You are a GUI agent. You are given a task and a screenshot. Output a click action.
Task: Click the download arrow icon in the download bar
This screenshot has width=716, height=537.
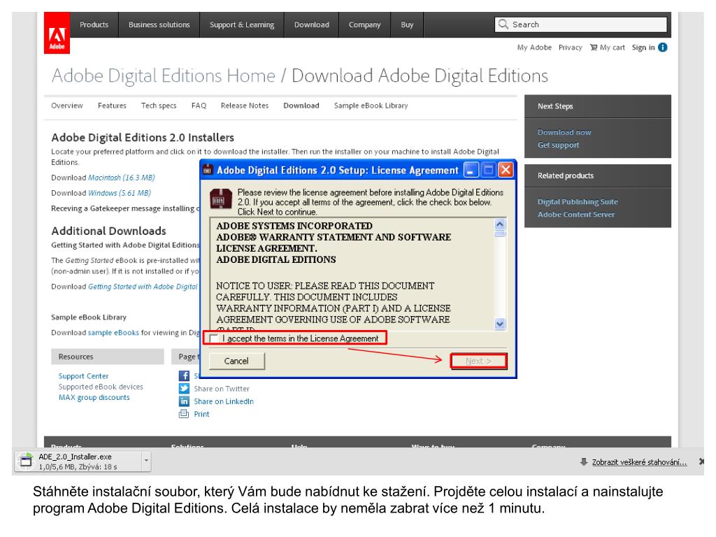tap(584, 462)
